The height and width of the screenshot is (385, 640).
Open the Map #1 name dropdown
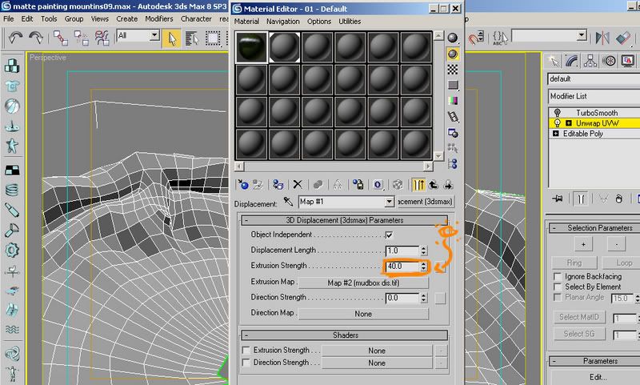[389, 202]
